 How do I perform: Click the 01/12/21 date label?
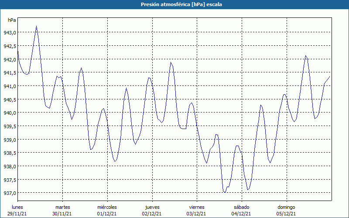(107, 214)
